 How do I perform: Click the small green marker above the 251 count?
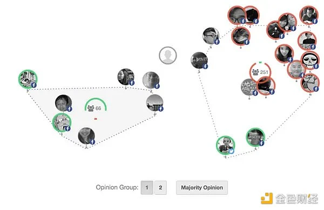(x=260, y=62)
